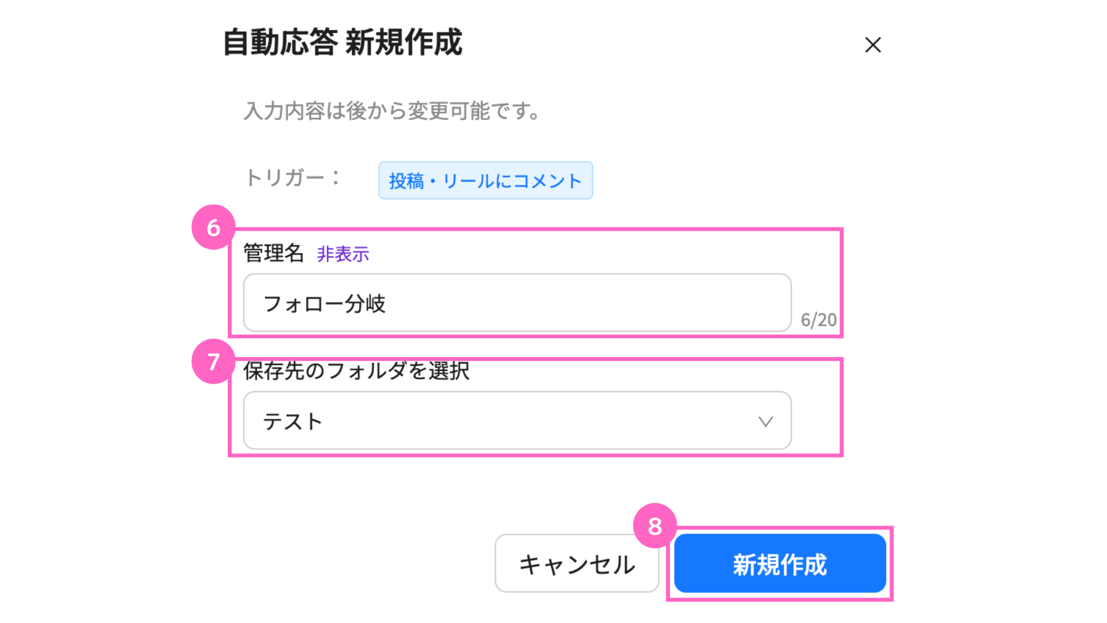Click the 自動応答 新規作成 dialog title
This screenshot has width=1107, height=623.
click(x=342, y=42)
